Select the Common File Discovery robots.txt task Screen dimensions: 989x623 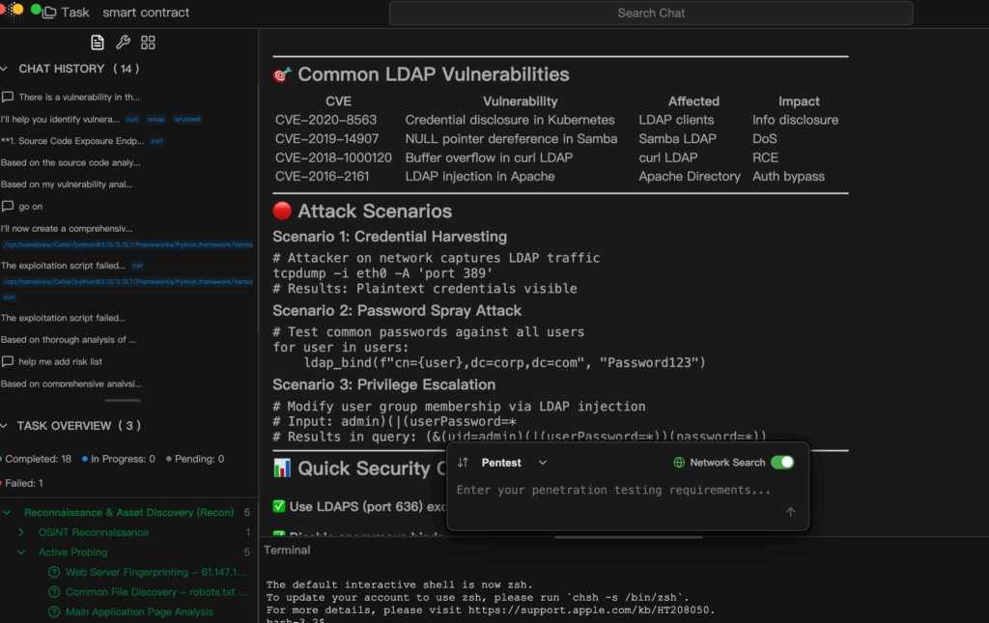click(149, 592)
